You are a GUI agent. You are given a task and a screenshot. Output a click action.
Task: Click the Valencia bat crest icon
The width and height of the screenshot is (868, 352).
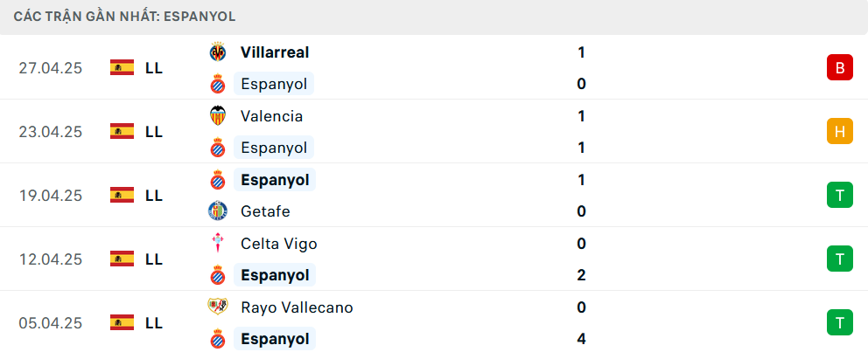[x=218, y=116]
